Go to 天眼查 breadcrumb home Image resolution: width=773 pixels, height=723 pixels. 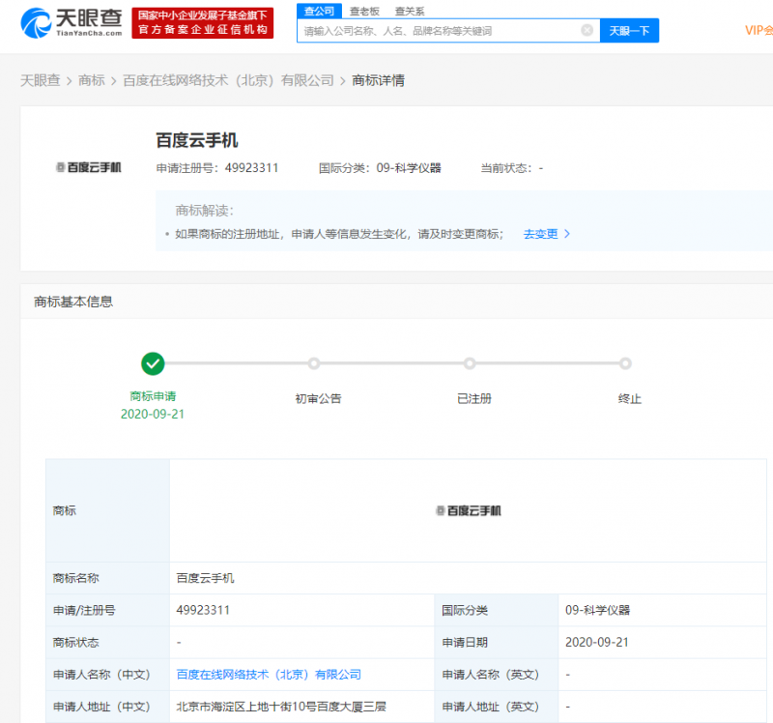point(41,80)
